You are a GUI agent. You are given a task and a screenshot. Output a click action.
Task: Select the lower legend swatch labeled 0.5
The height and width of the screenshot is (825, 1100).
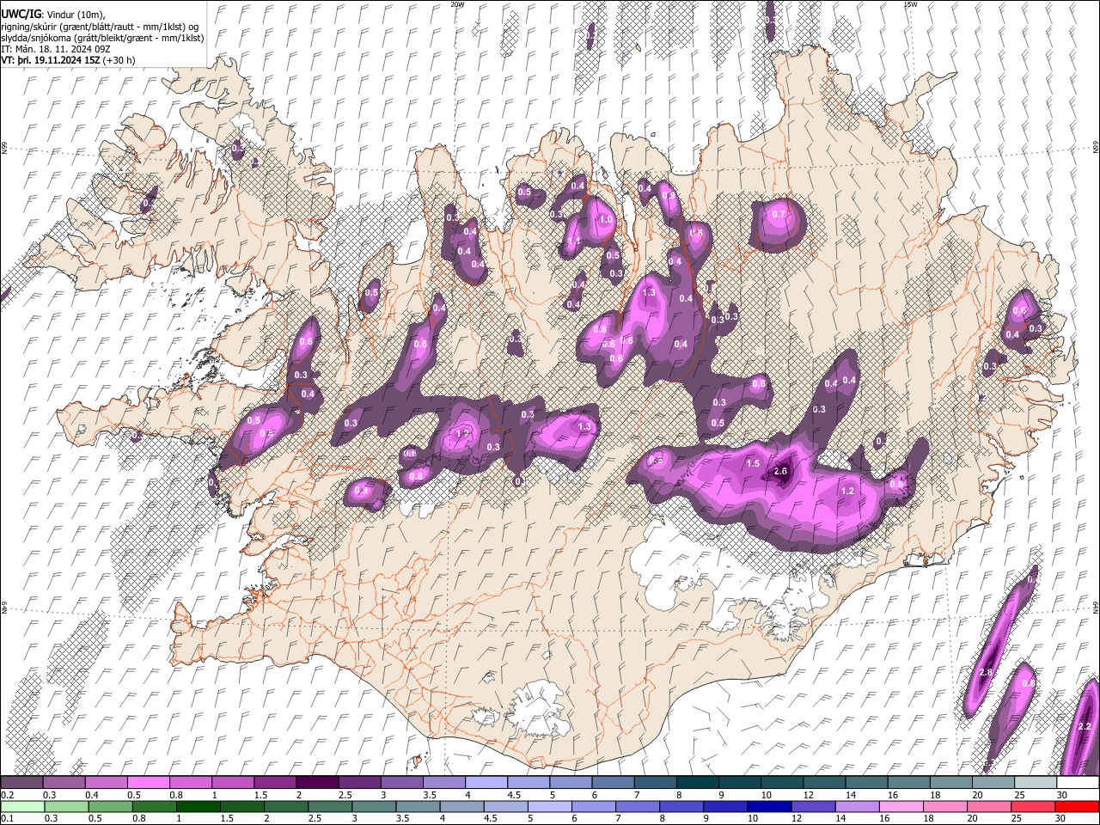click(109, 806)
